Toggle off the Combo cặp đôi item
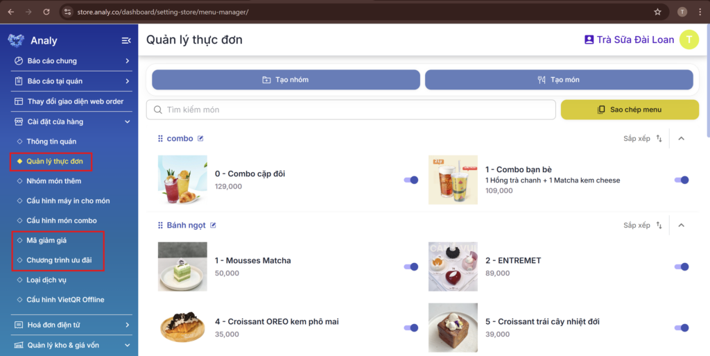 (410, 180)
